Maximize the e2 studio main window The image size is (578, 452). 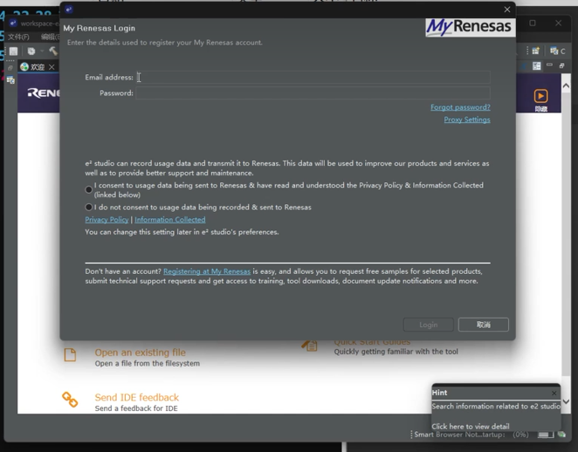pos(533,24)
